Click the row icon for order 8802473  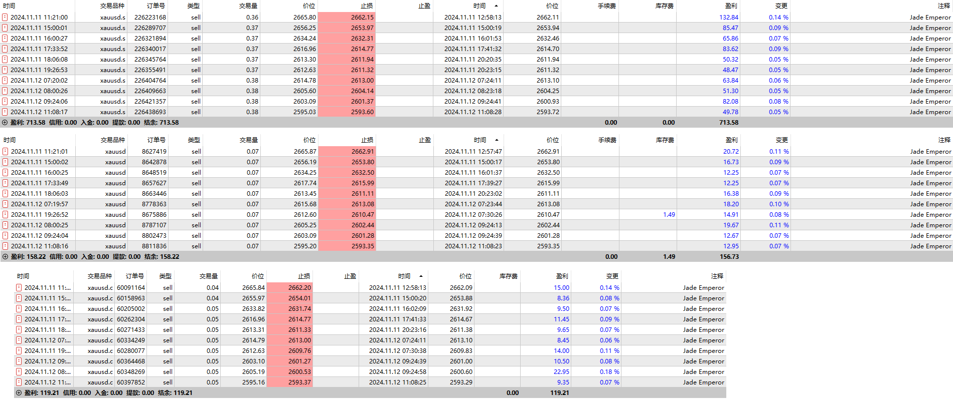[x=6, y=235]
